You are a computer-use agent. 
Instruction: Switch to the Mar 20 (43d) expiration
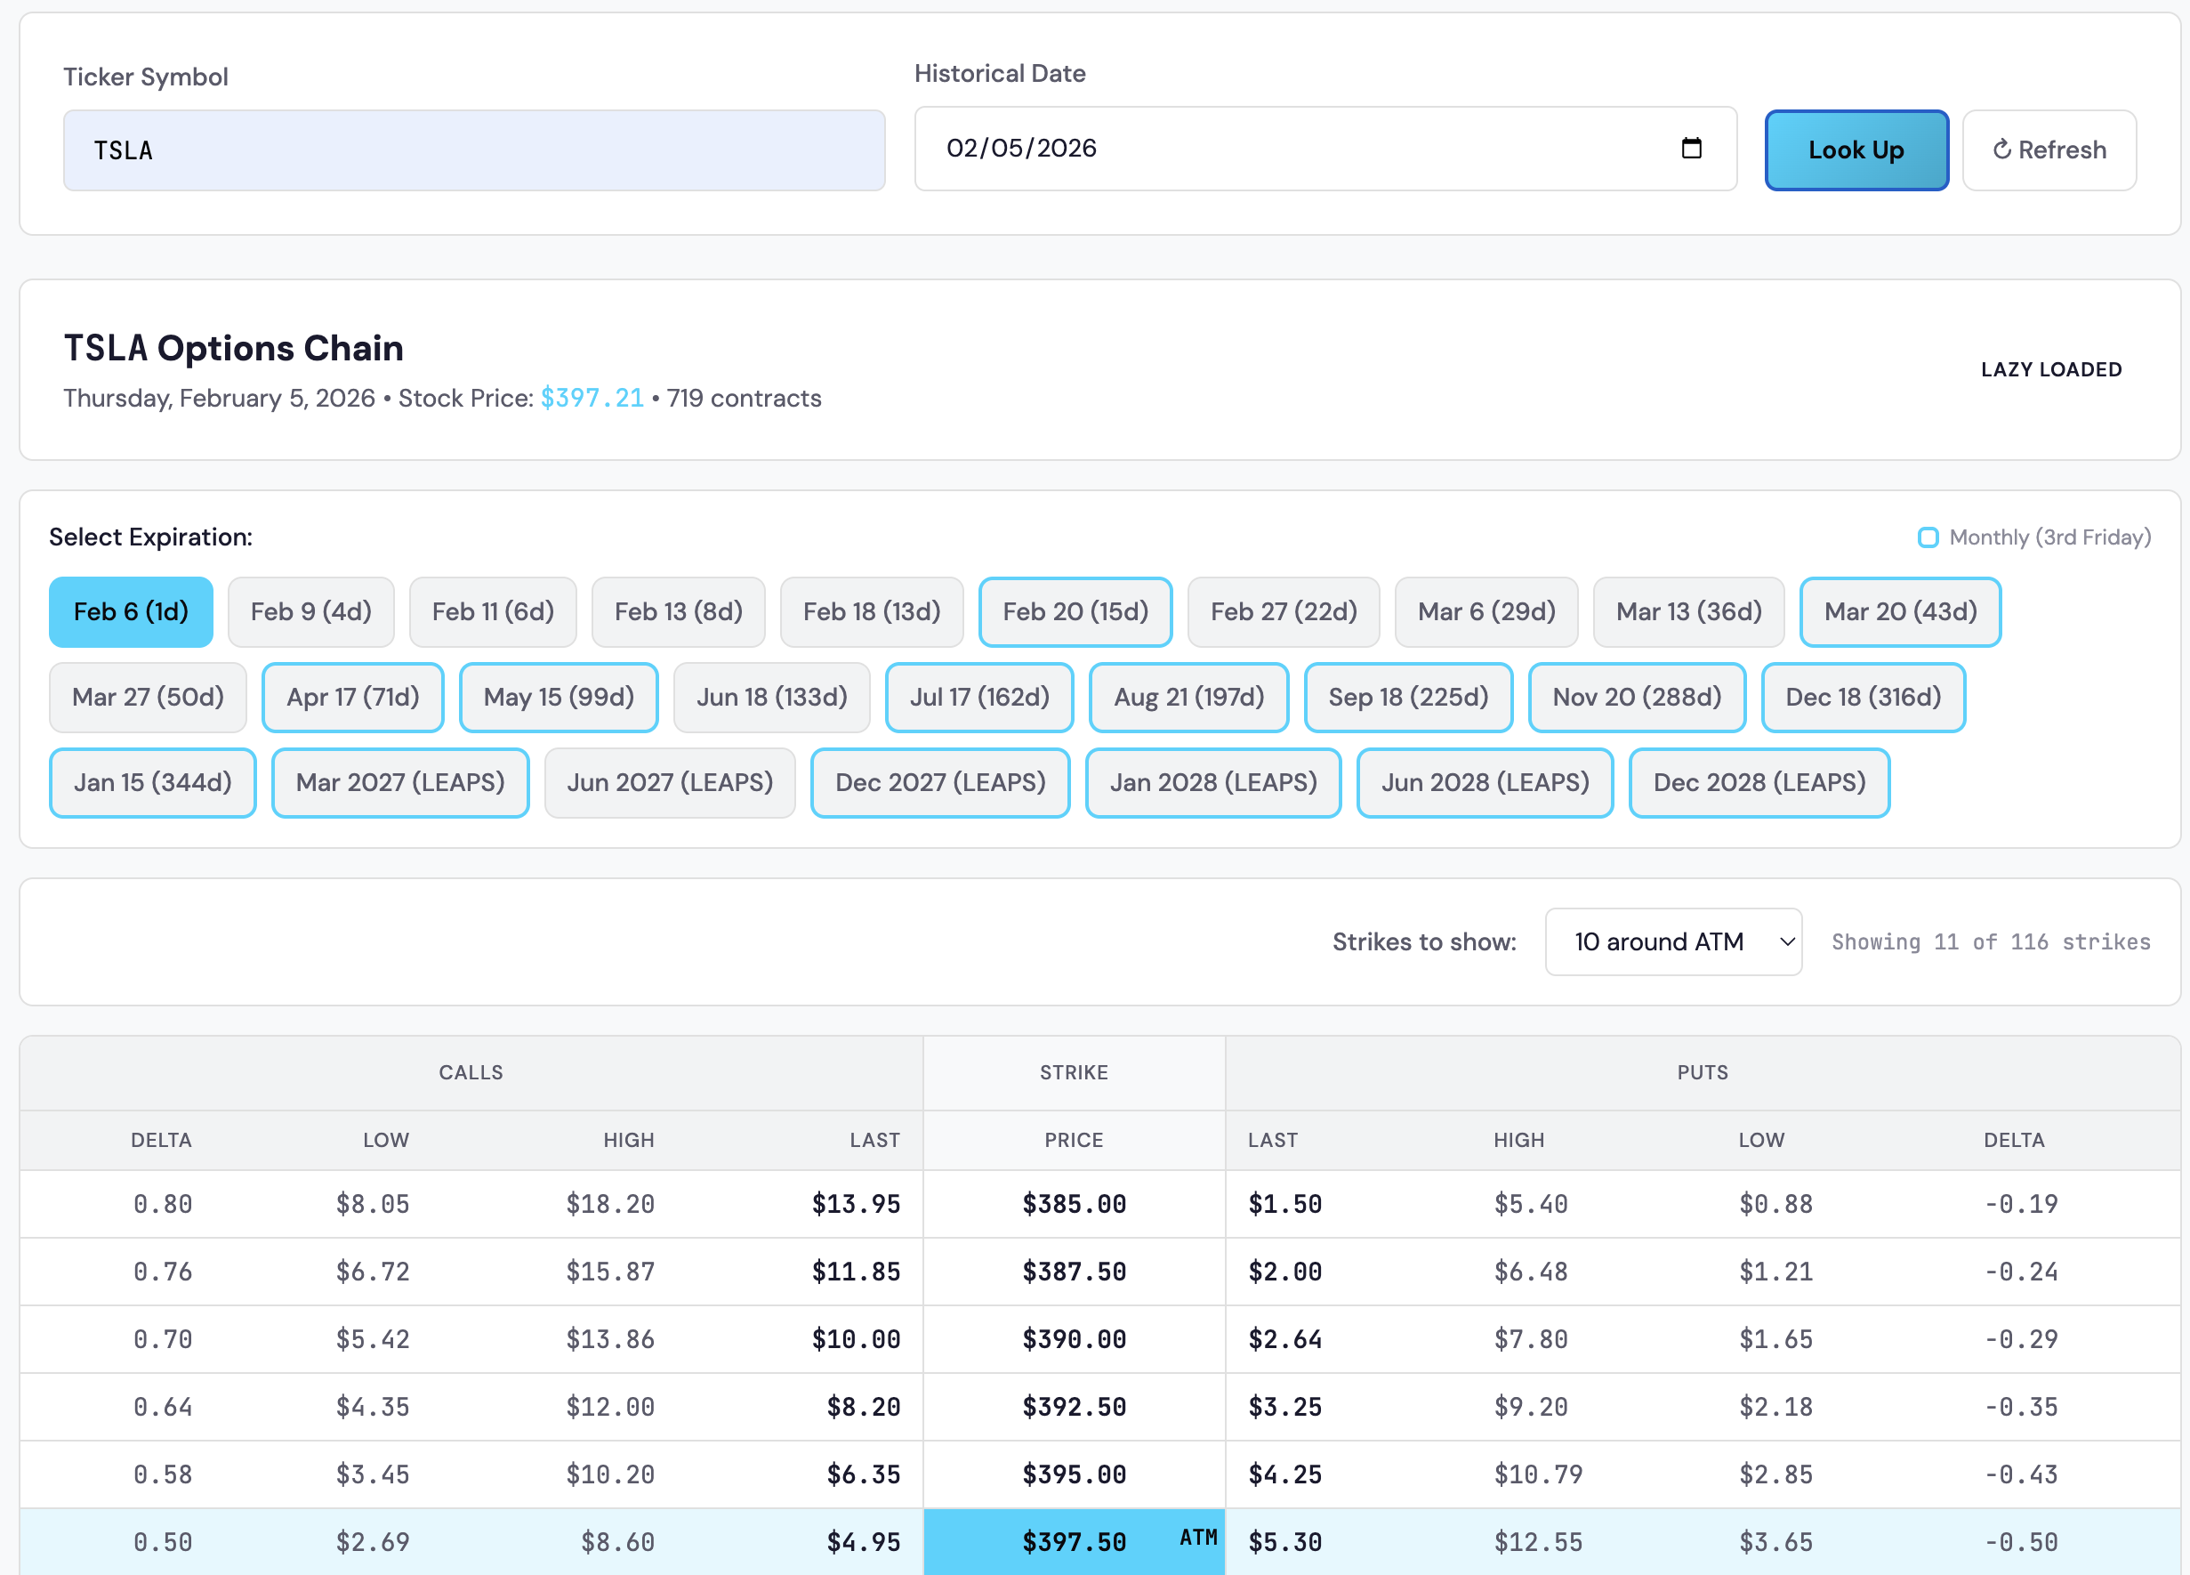(x=1899, y=611)
